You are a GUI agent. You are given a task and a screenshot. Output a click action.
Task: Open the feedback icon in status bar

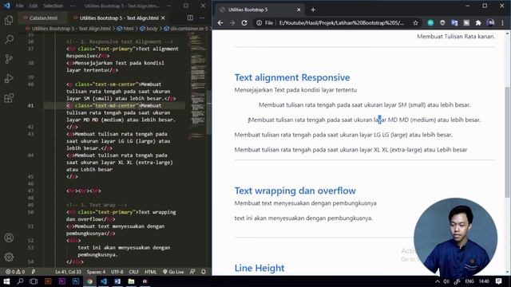coord(192,272)
